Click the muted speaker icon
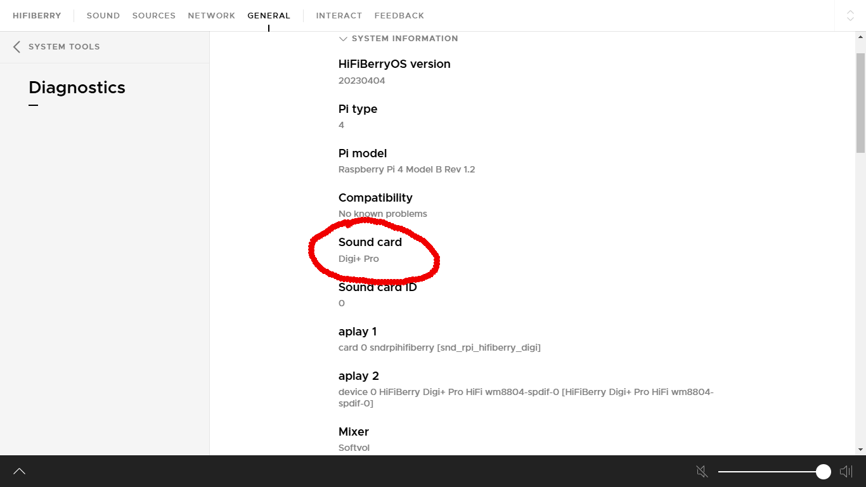 (x=702, y=471)
